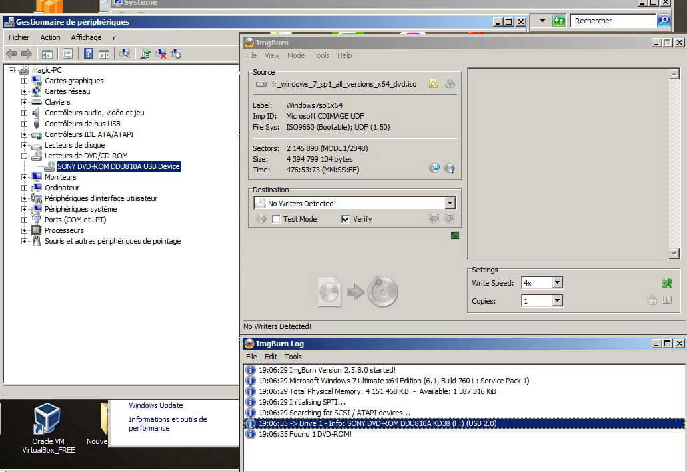Collapse the Lecteurs de DVD/CD-ROM node
This screenshot has height=472, width=687.
click(25, 156)
